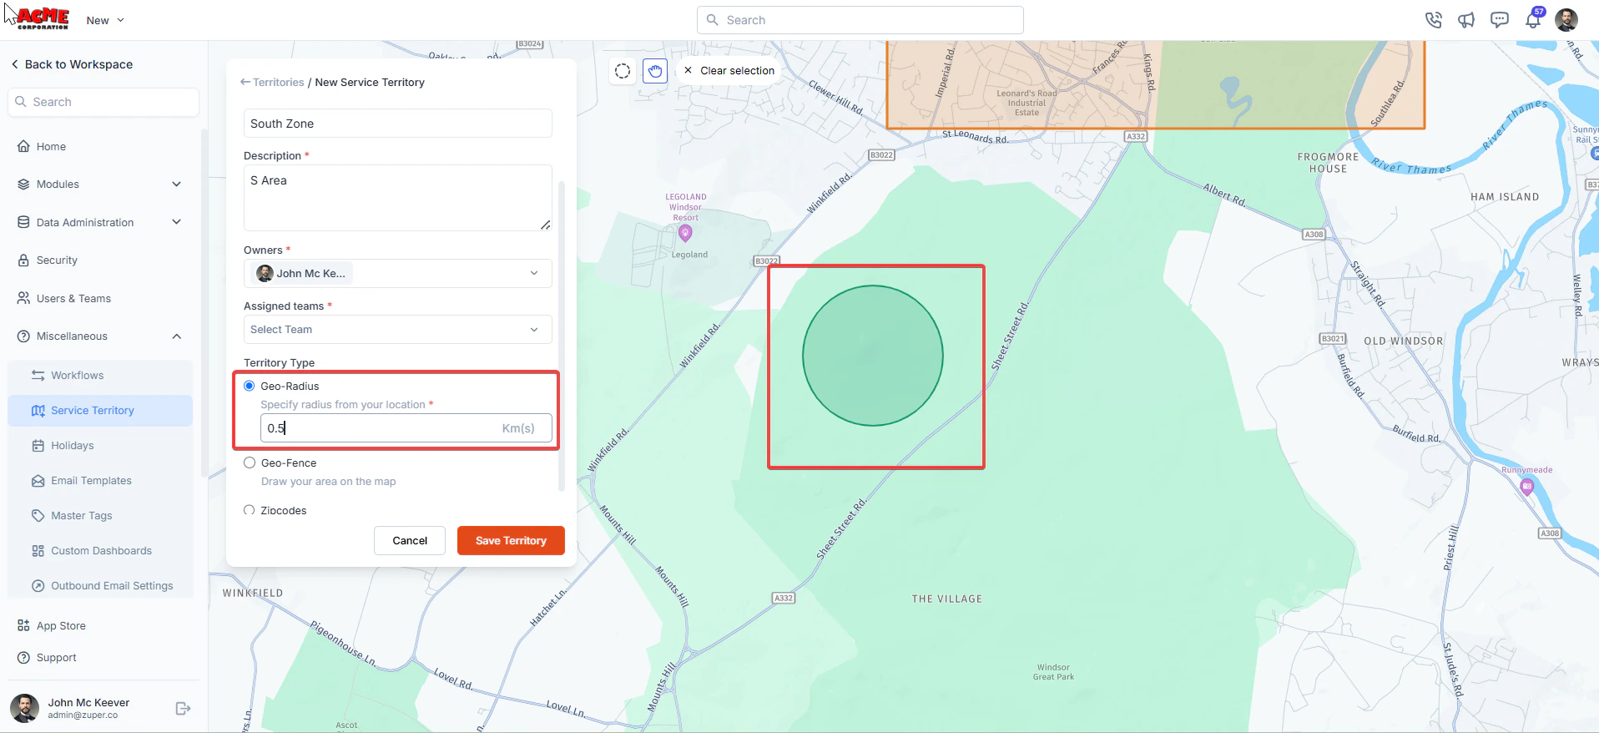Screen dimensions: 1599x733
Task: Click the sidebar Search field
Action: click(x=103, y=102)
